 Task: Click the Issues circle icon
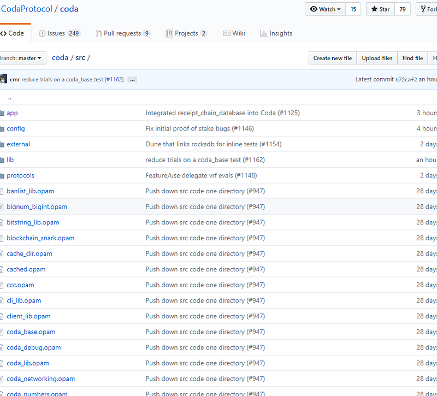coord(42,33)
